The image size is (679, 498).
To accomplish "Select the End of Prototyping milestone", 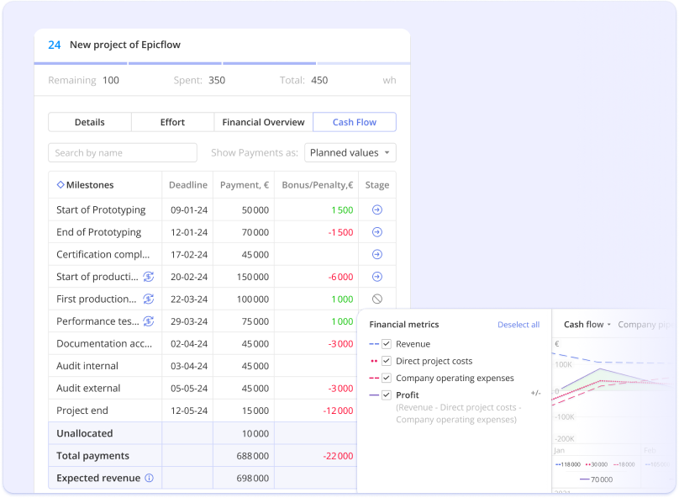I will 98,232.
